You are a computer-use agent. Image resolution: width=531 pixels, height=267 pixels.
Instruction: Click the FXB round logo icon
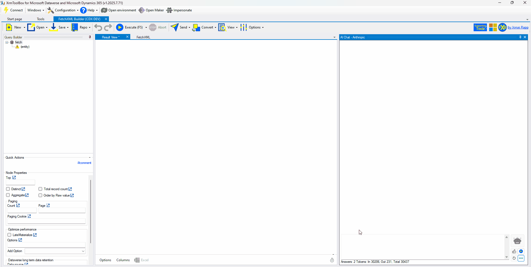coord(502,27)
